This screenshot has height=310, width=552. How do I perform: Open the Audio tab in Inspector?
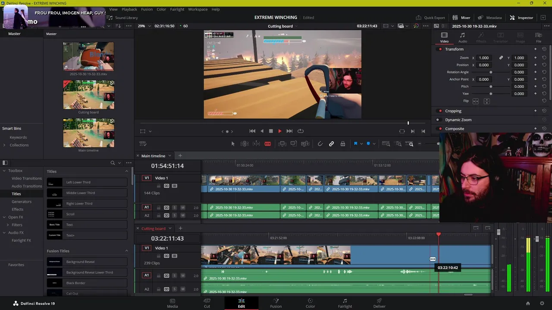tap(462, 37)
